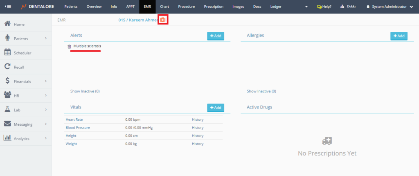Collapse sidebar with the hamburger menu icon
Viewport: 419px width, 176px height.
coord(8,7)
